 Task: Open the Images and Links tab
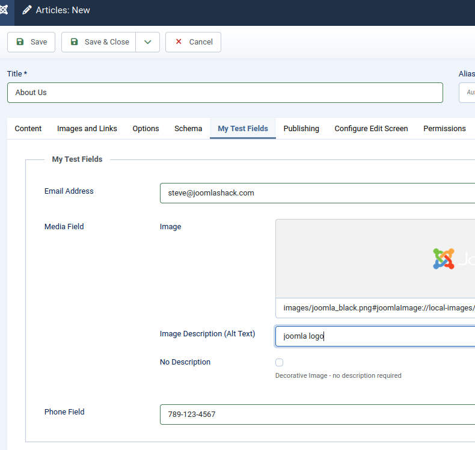point(87,129)
